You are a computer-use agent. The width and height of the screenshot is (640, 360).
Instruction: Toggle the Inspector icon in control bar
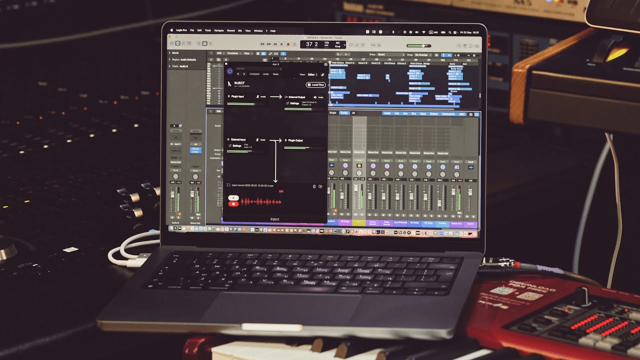click(x=177, y=43)
